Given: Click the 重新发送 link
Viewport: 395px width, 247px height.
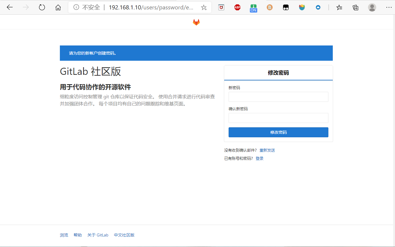Looking at the screenshot, I should point(267,150).
